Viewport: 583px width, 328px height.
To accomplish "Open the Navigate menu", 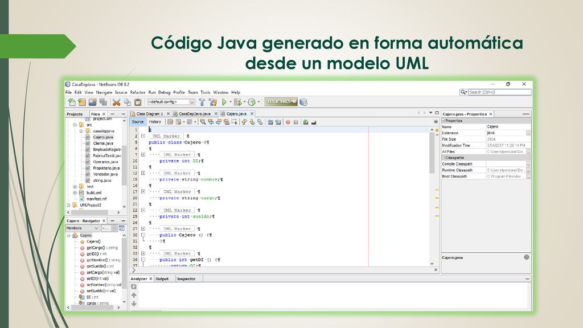I will [x=104, y=92].
